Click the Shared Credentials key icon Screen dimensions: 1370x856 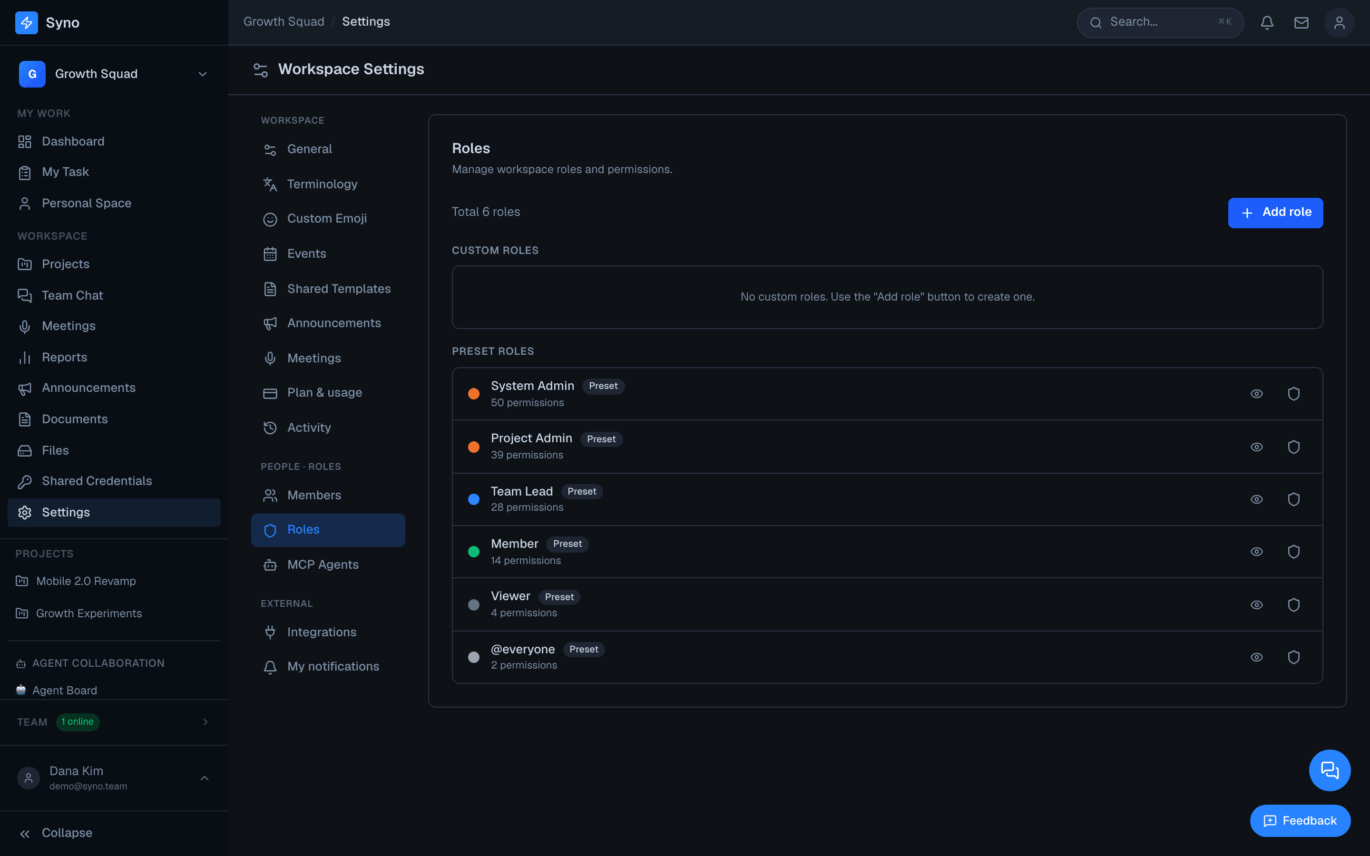[24, 481]
